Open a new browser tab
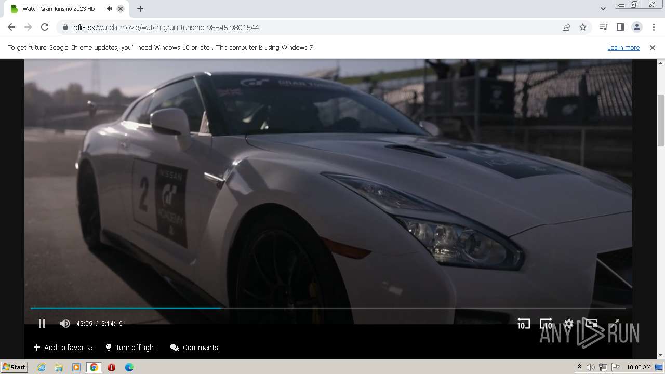Screen dimensions: 665x374 tap(140, 9)
